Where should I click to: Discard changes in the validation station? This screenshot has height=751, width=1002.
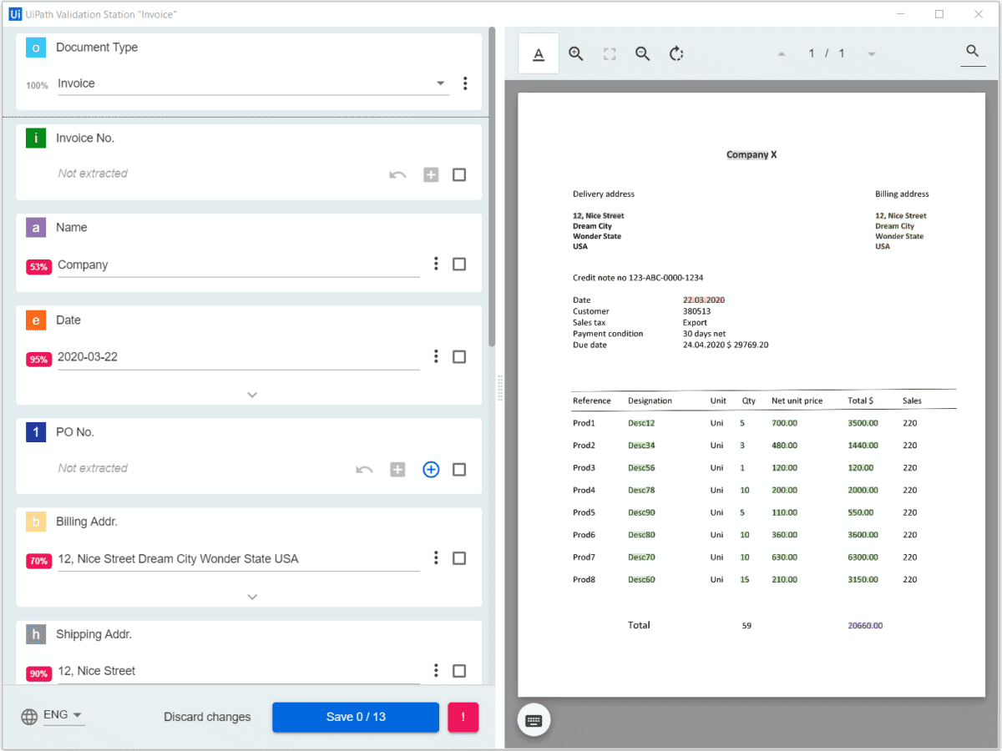(x=207, y=717)
